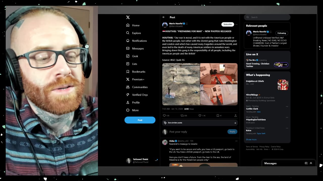Click the Subscribe button
This screenshot has height=181, width=323.
[228, 24]
